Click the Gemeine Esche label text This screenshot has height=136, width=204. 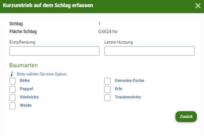click(x=130, y=81)
